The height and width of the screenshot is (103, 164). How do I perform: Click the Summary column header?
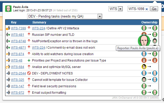(x=39, y=22)
